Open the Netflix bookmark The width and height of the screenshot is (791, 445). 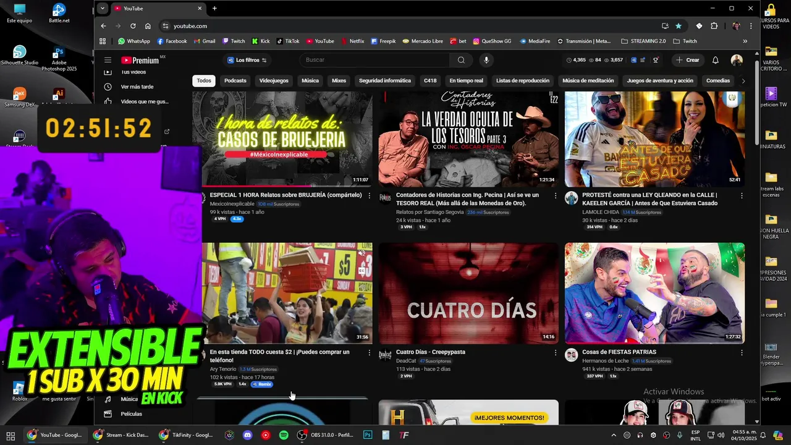(x=352, y=41)
